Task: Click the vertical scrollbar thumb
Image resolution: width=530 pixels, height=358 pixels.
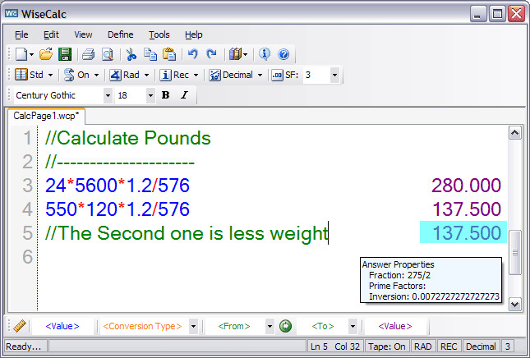Action: [514, 253]
